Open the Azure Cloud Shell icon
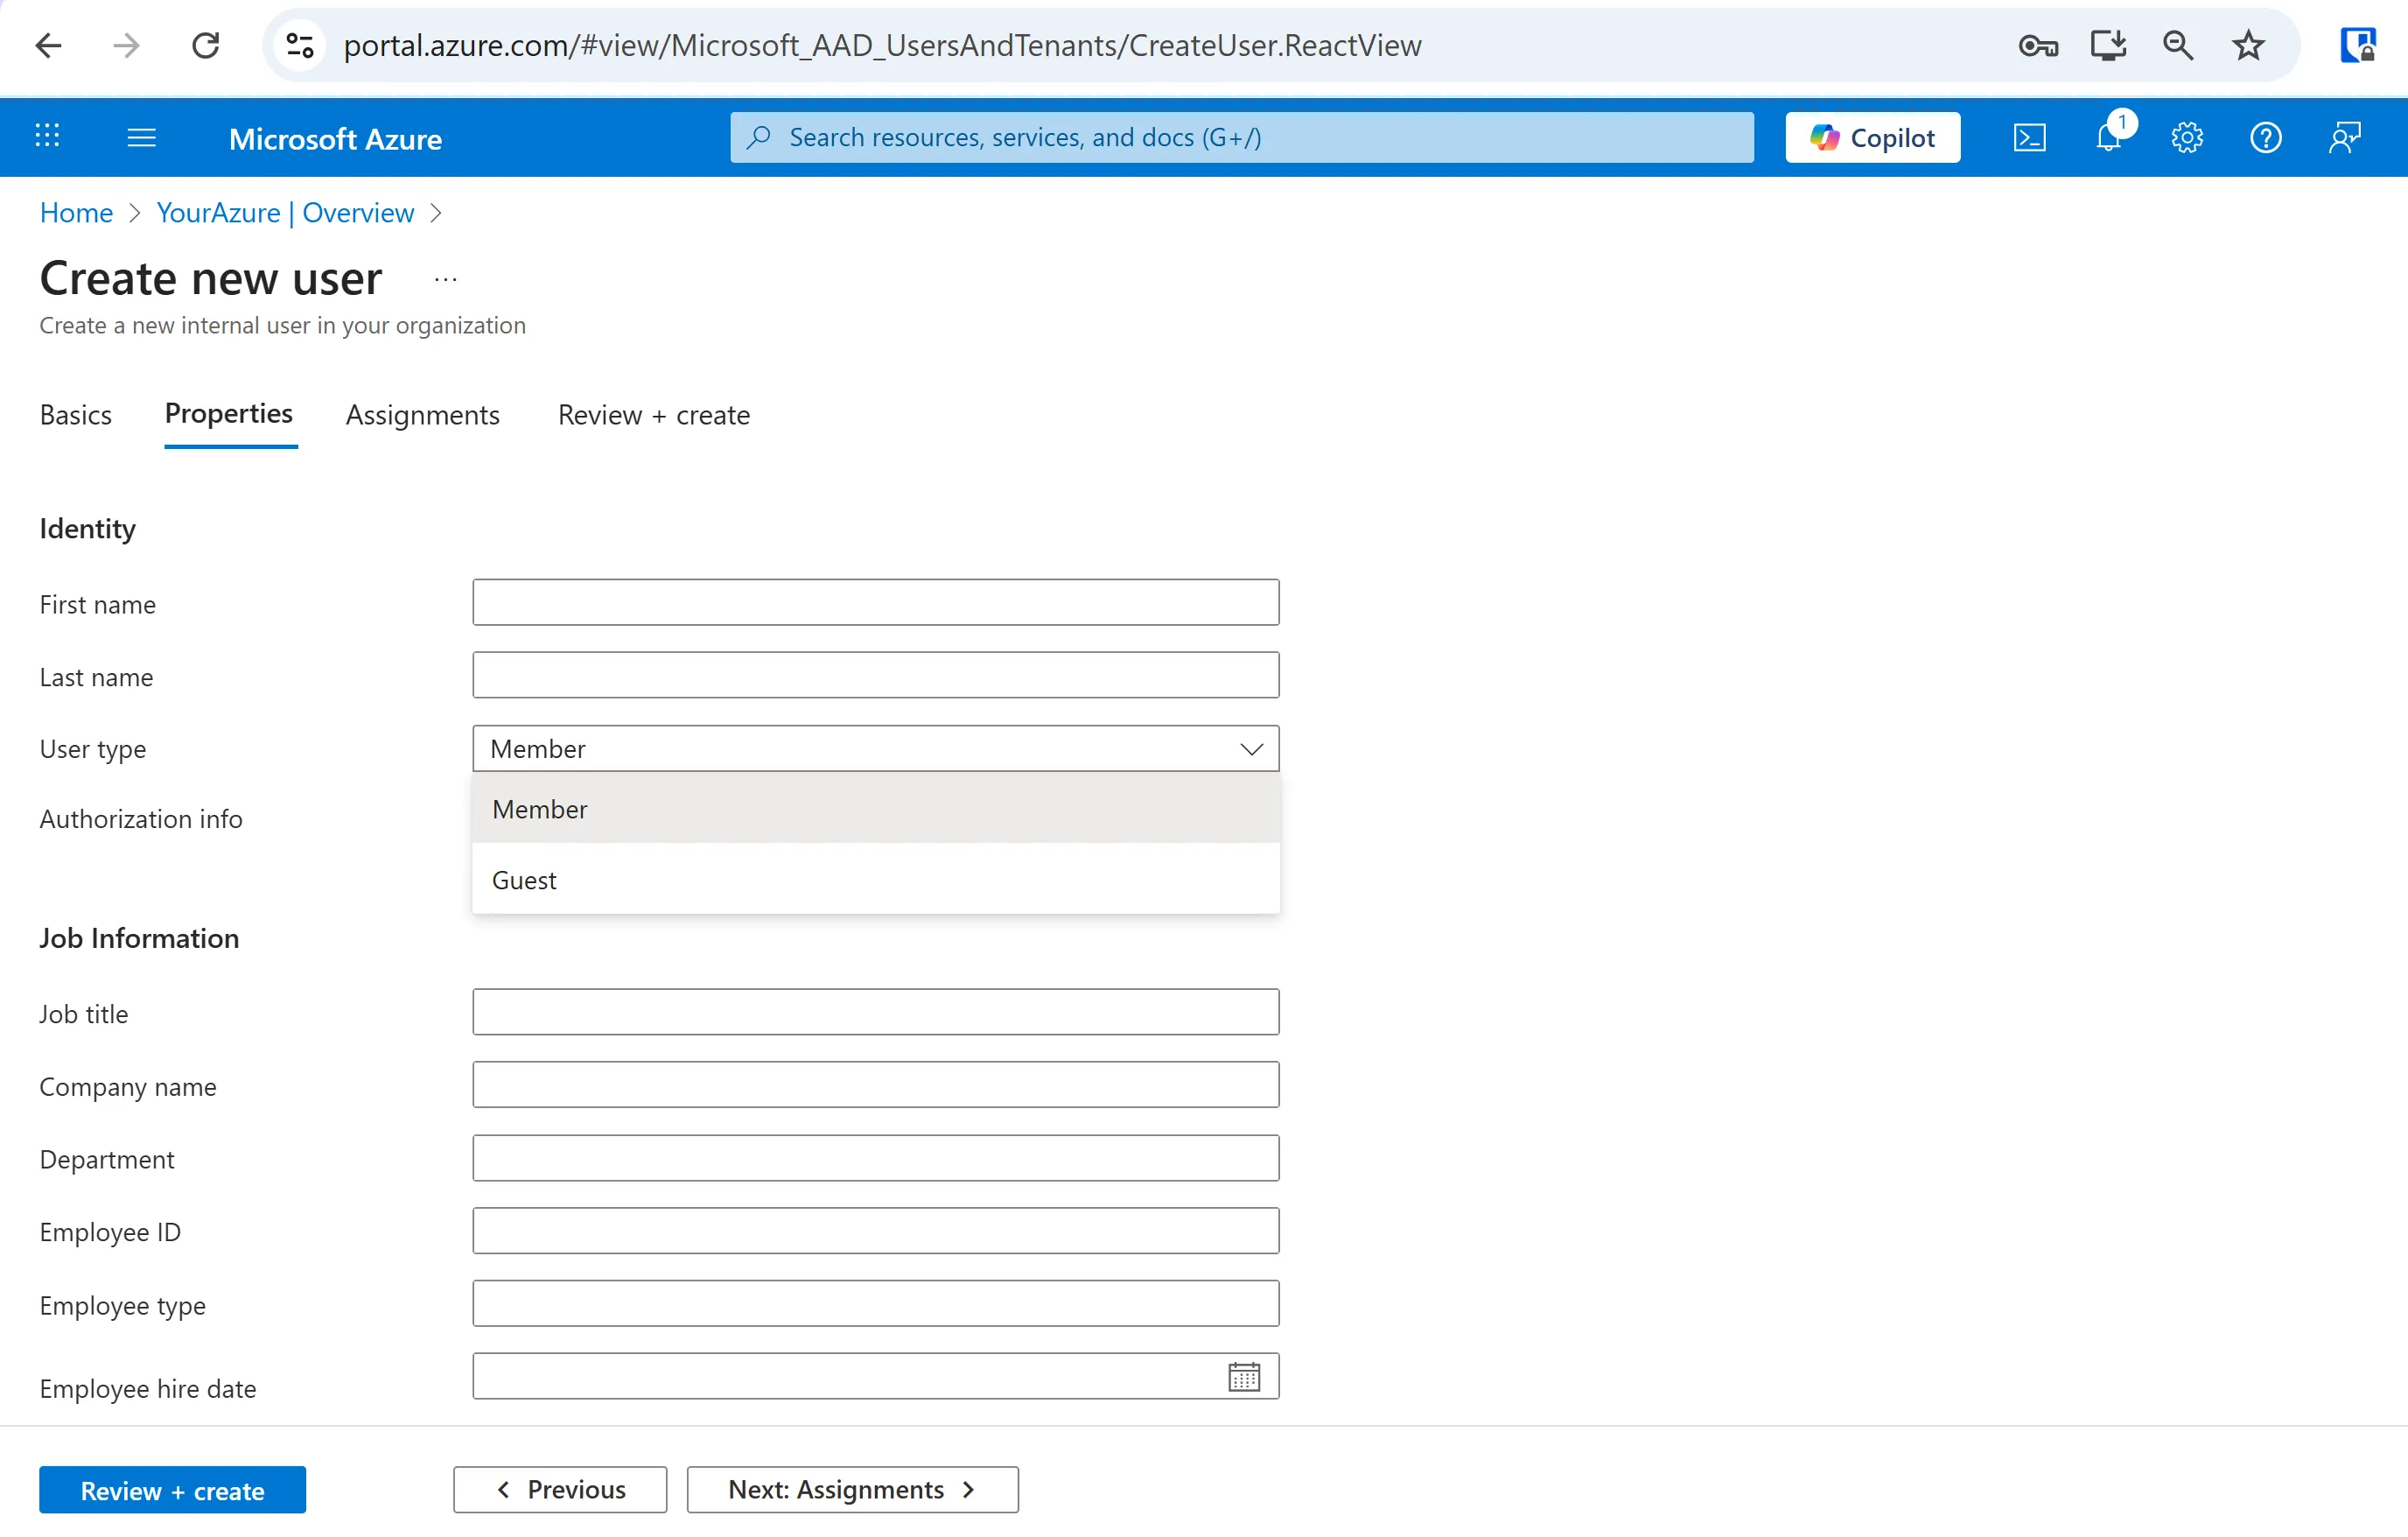The width and height of the screenshot is (2408, 1537). [2029, 137]
